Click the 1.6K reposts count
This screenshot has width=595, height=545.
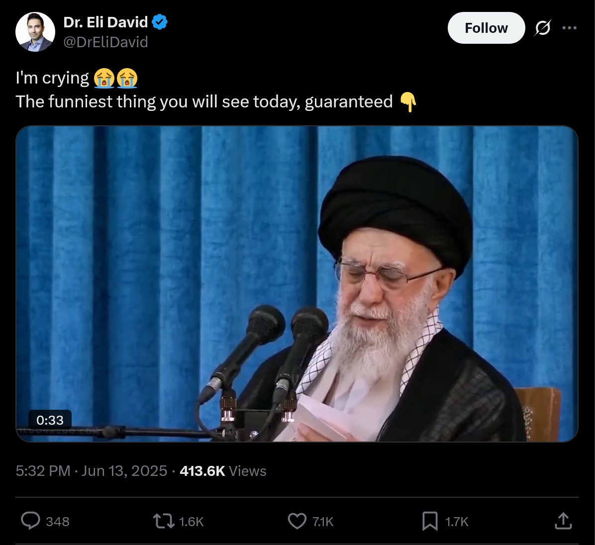pos(191,522)
